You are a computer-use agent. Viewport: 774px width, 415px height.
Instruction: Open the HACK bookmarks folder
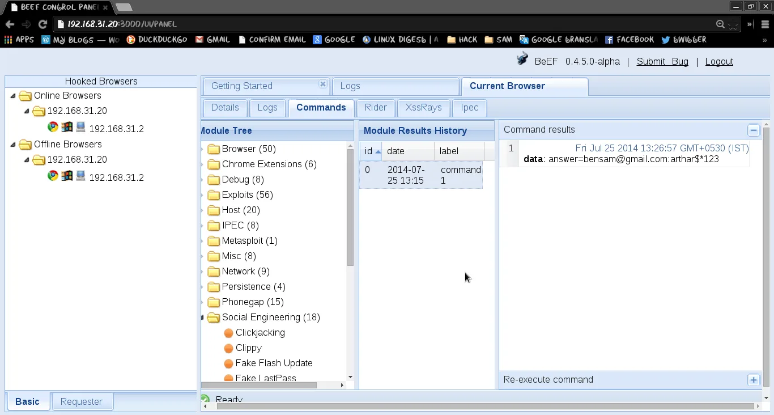(462, 40)
